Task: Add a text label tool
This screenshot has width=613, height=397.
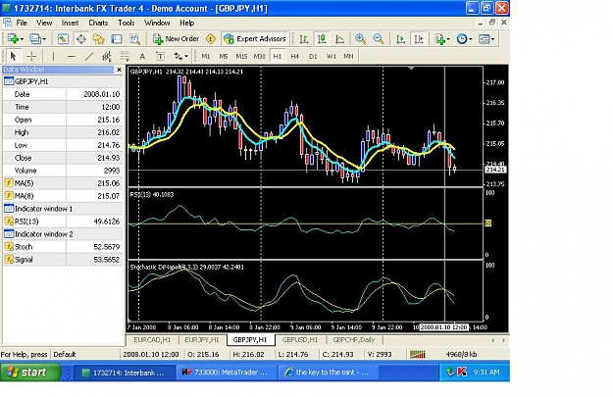Action: coord(142,56)
